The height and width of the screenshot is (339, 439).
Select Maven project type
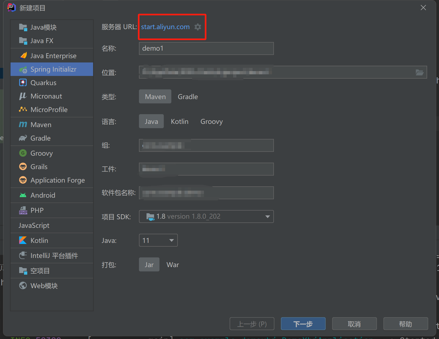coord(155,97)
